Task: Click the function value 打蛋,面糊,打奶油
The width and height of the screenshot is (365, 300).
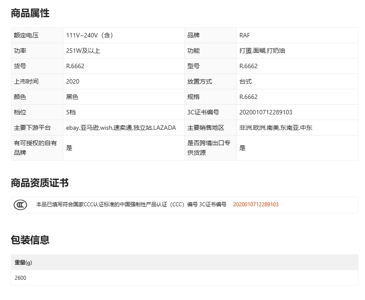Action: coord(262,51)
